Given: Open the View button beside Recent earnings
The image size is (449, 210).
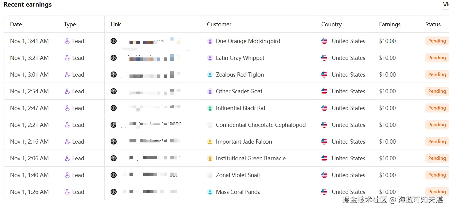Looking at the screenshot, I should tap(445, 4).
